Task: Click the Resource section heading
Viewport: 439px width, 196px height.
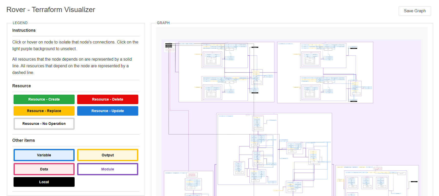Action: [21, 86]
